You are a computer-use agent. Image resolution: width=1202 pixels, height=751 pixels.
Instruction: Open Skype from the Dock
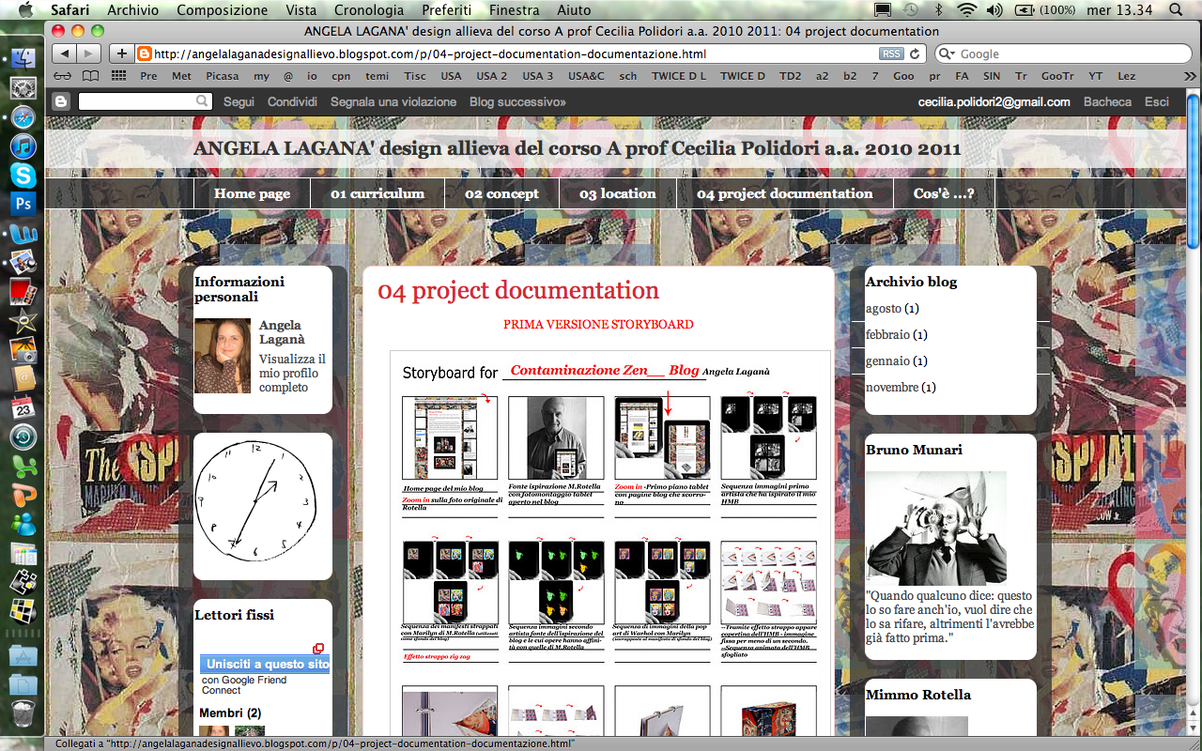pyautogui.click(x=23, y=176)
